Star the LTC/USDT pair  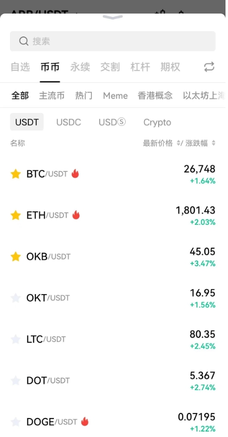click(x=15, y=339)
